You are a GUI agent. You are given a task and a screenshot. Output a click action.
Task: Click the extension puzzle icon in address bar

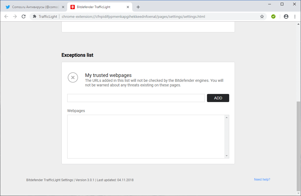click(x=35, y=17)
